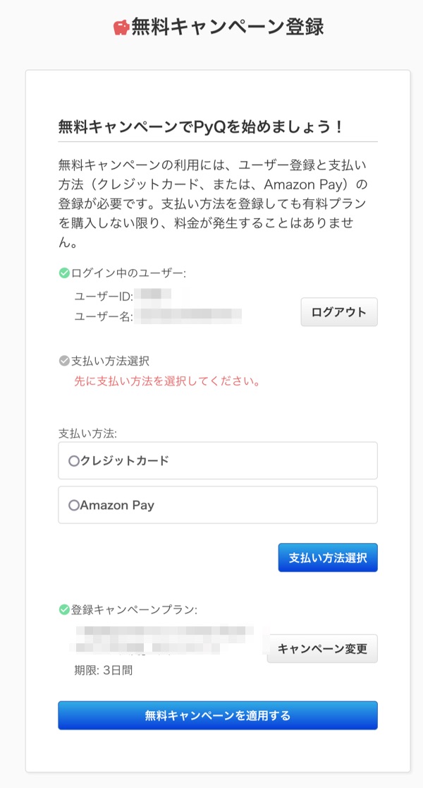This screenshot has height=788, width=423.
Task: Open キャンペーン変更 to change campaign
Action: [322, 649]
